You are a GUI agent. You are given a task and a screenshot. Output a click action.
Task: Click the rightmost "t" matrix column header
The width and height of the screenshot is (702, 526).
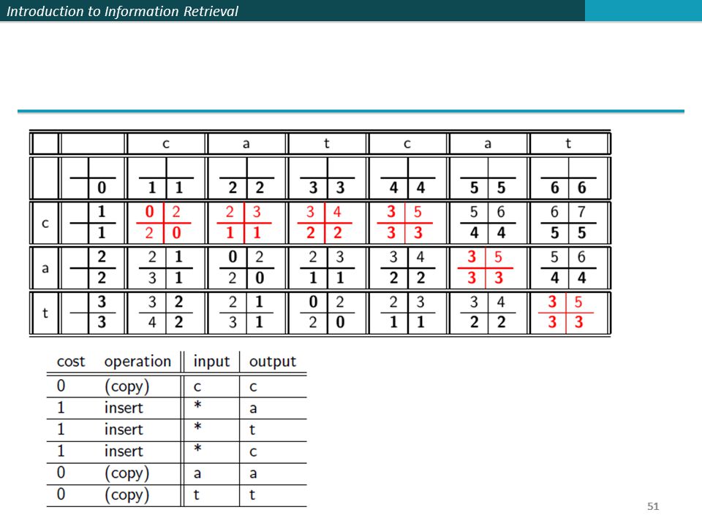568,144
